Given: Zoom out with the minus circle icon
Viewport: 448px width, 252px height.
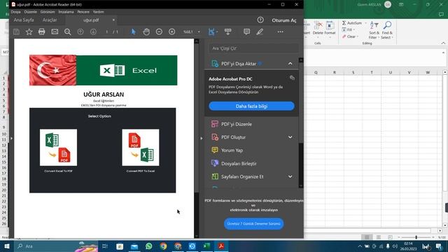Looking at the screenshot, I should coord(159,31).
